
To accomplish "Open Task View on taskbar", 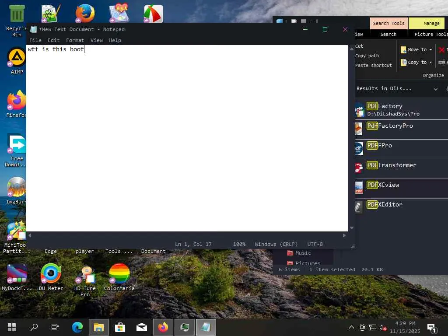I will tap(55, 327).
